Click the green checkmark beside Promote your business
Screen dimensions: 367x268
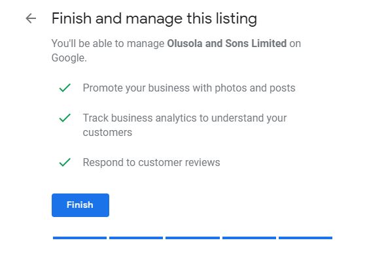(65, 88)
